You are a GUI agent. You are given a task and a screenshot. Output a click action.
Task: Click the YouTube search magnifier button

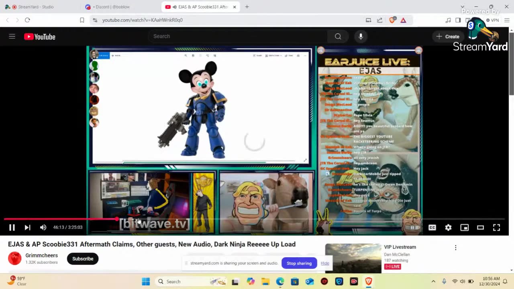(338, 37)
